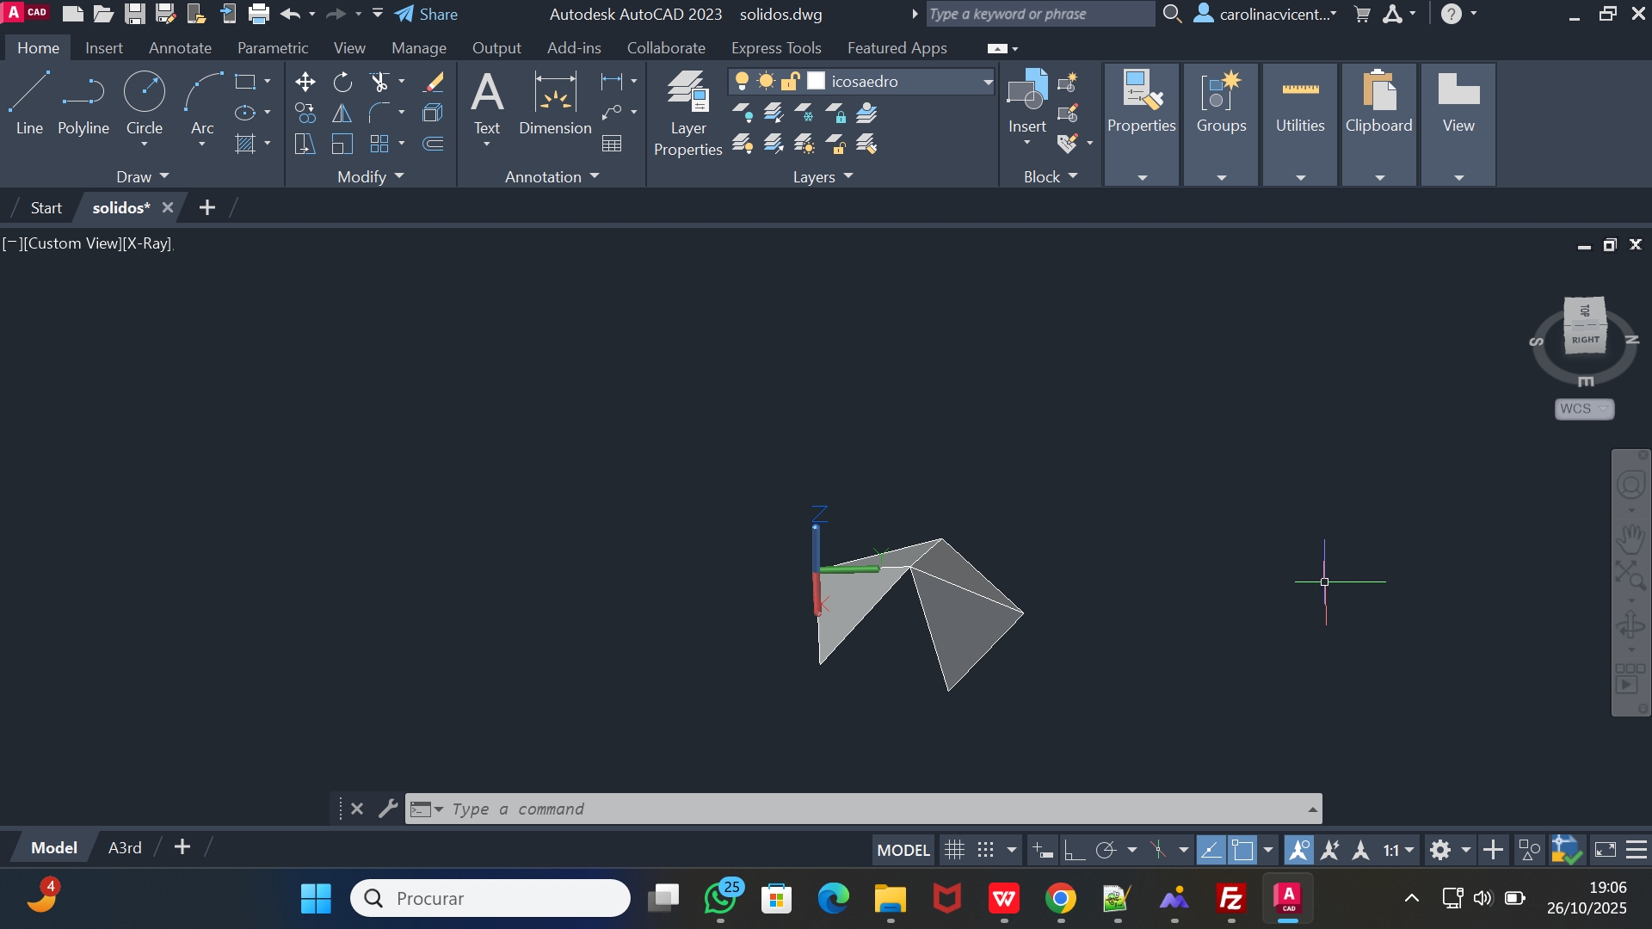Open the A3rd layout tab
This screenshot has width=1652, height=929.
125,847
